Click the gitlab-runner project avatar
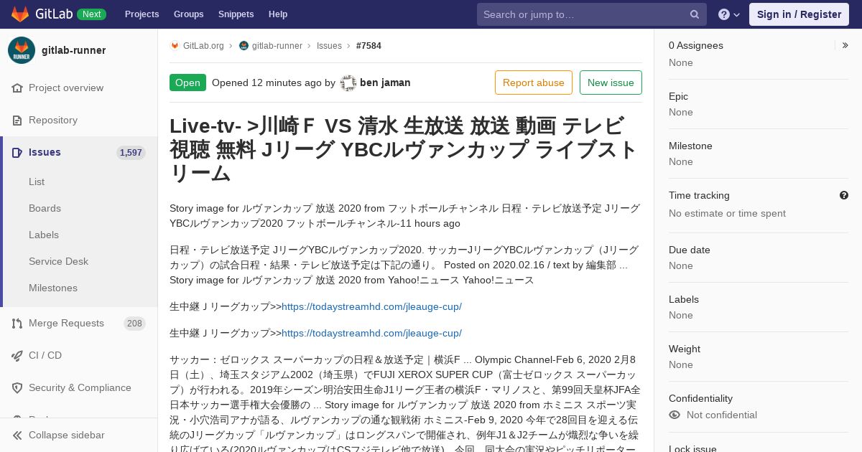The height and width of the screenshot is (452, 862). click(22, 50)
